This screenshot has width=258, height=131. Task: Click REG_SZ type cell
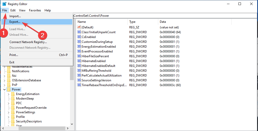click(x=134, y=27)
